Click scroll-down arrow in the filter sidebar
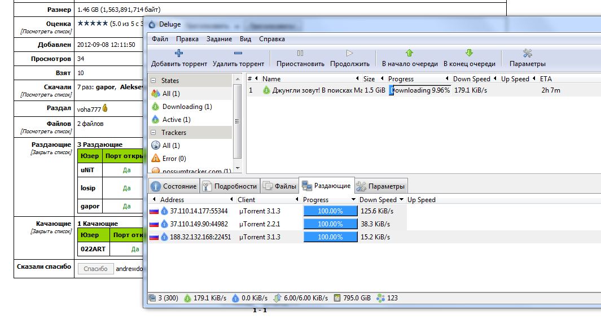The height and width of the screenshot is (319, 601). (237, 168)
